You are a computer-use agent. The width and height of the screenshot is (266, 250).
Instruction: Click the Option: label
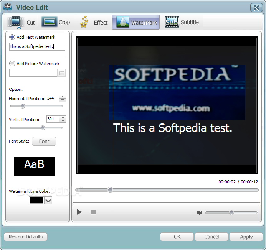point(16,89)
